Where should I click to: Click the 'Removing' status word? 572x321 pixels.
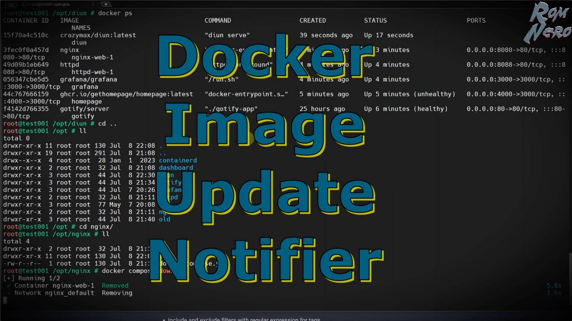[117, 293]
